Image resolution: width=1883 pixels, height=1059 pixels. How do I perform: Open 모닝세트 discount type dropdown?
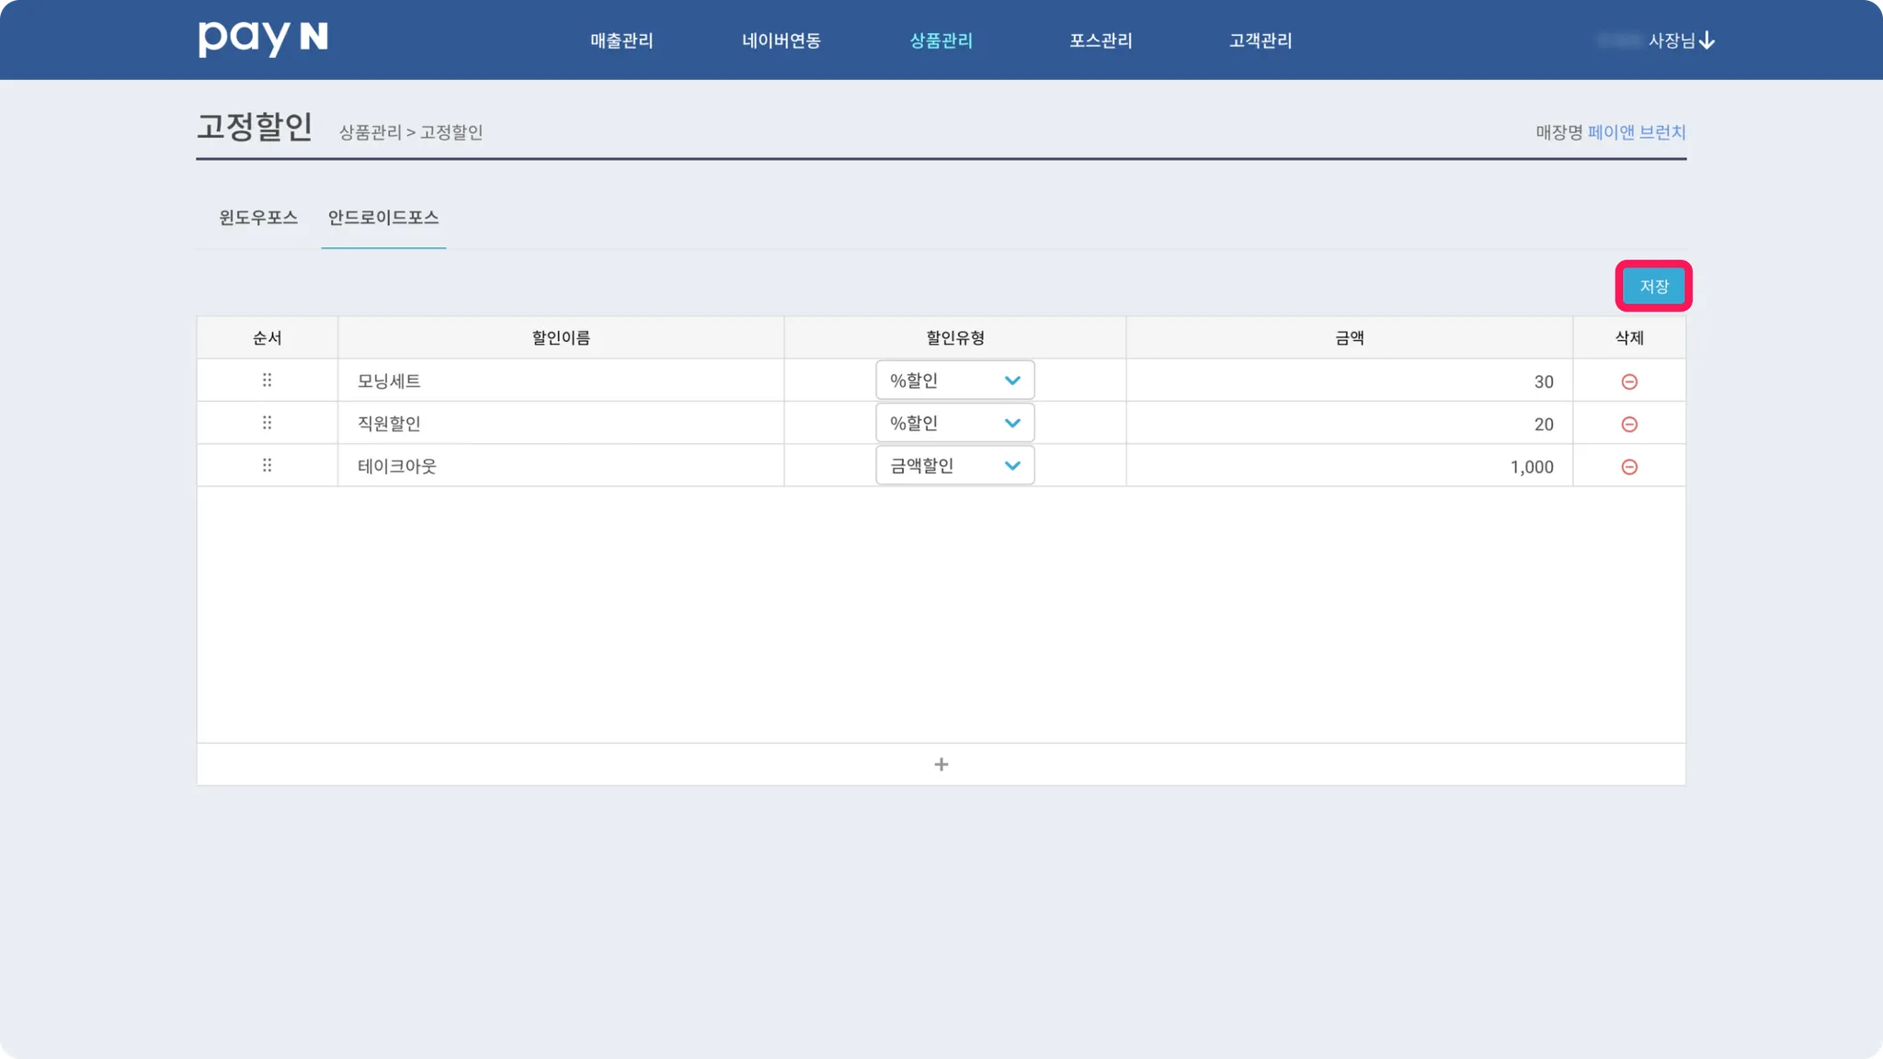[954, 381]
